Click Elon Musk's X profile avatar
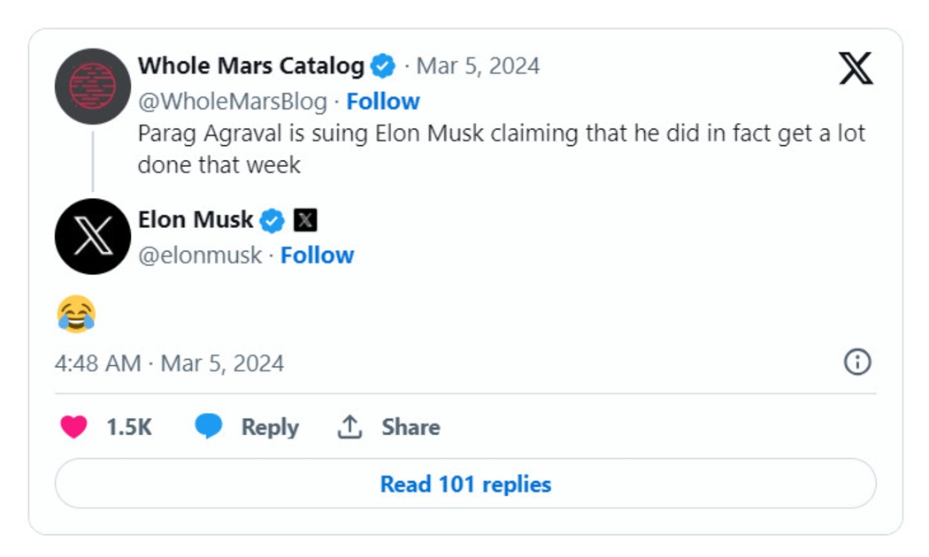 pyautogui.click(x=92, y=236)
